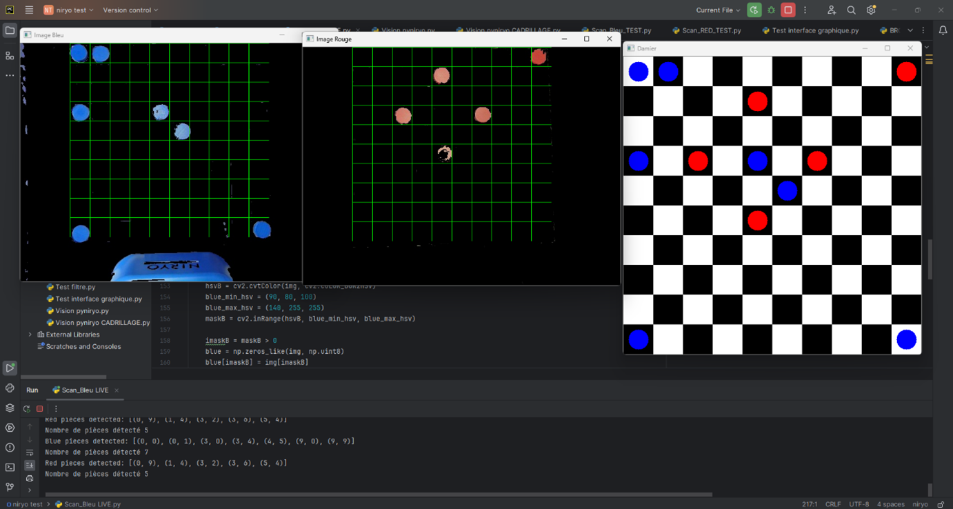Click the Notifications bell icon
This screenshot has width=953, height=509.
[x=943, y=30]
